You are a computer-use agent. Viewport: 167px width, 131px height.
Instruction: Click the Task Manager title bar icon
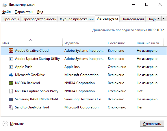(x=5, y=5)
